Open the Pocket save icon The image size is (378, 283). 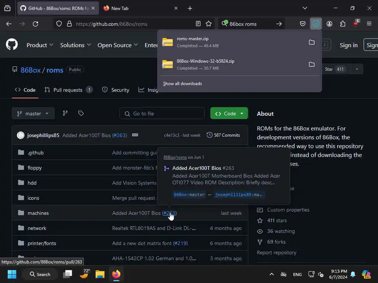click(x=303, y=24)
